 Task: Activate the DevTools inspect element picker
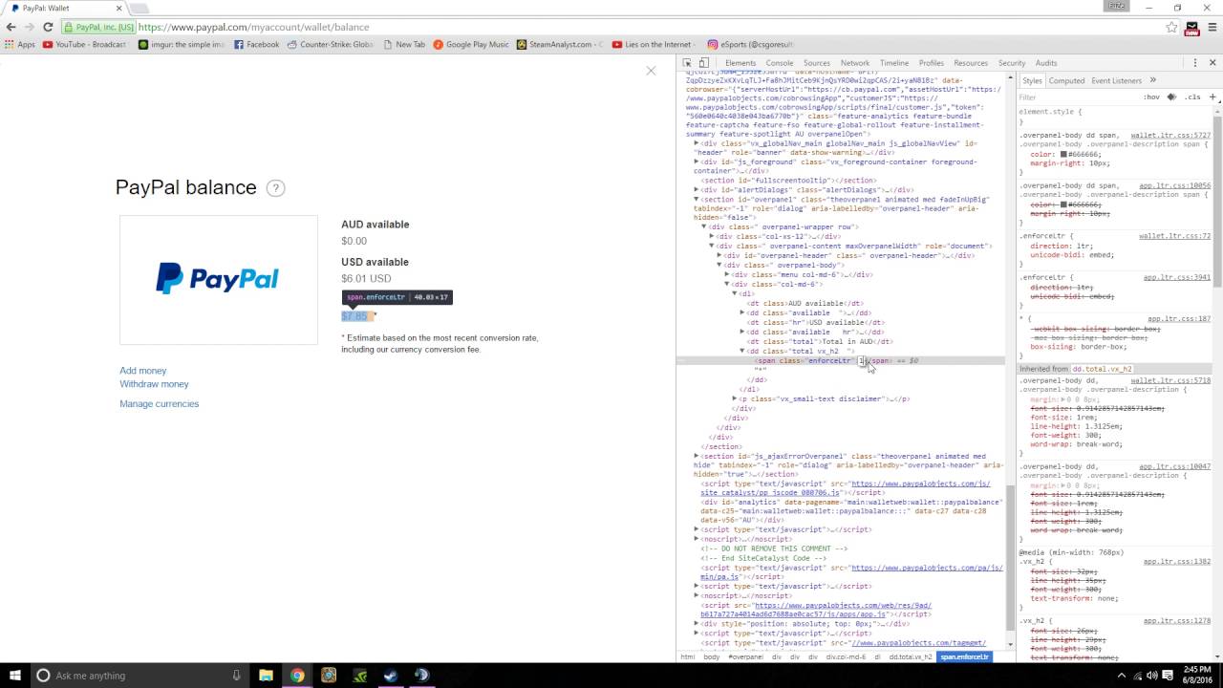[x=688, y=63]
